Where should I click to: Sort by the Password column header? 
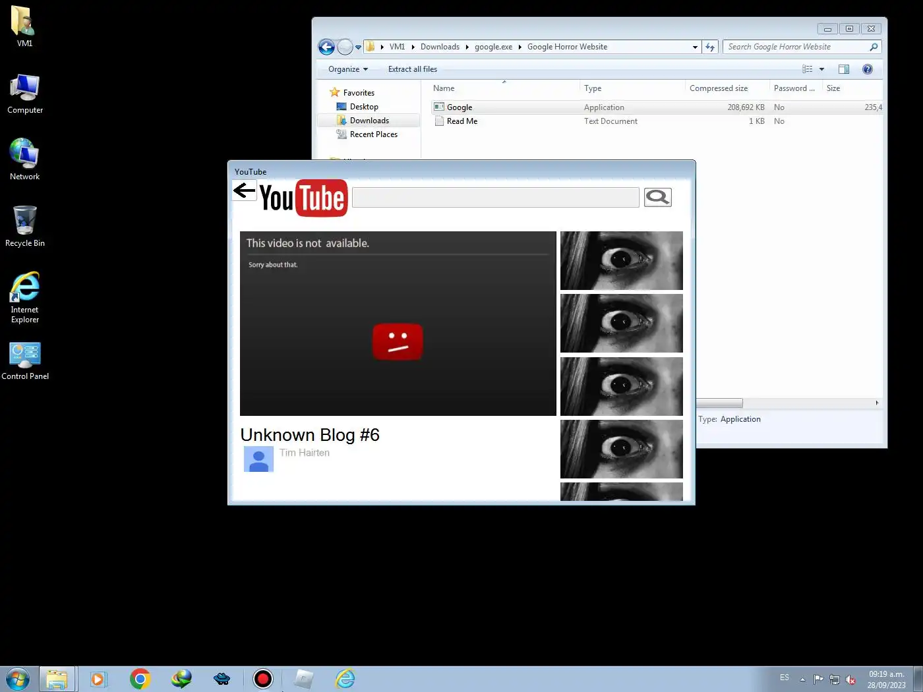click(x=795, y=88)
